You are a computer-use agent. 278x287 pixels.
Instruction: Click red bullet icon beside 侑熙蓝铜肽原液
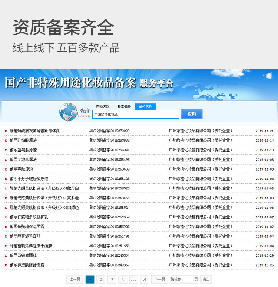point(6,150)
